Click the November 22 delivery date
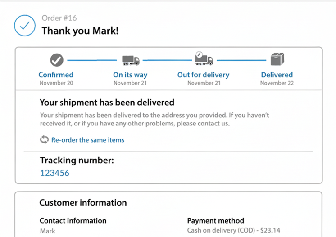This screenshot has height=237, width=336. point(277,83)
